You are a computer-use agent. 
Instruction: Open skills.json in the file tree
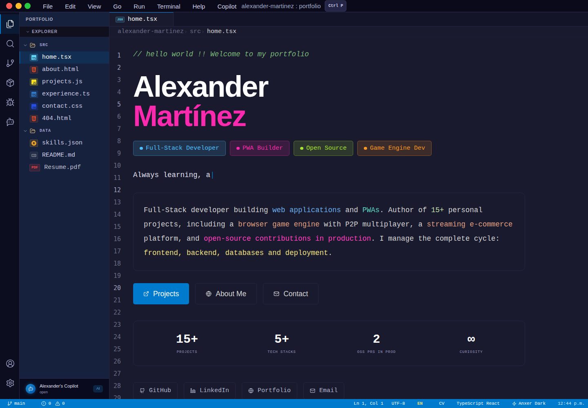(64, 143)
